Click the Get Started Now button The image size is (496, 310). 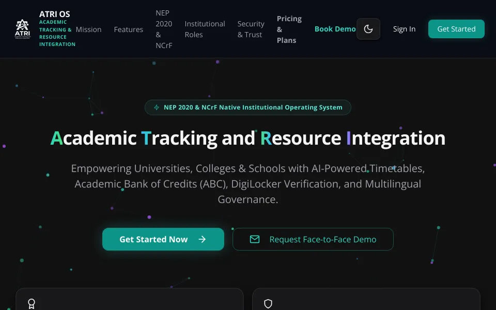(x=163, y=239)
